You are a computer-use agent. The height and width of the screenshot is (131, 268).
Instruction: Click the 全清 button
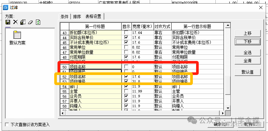[247, 61]
